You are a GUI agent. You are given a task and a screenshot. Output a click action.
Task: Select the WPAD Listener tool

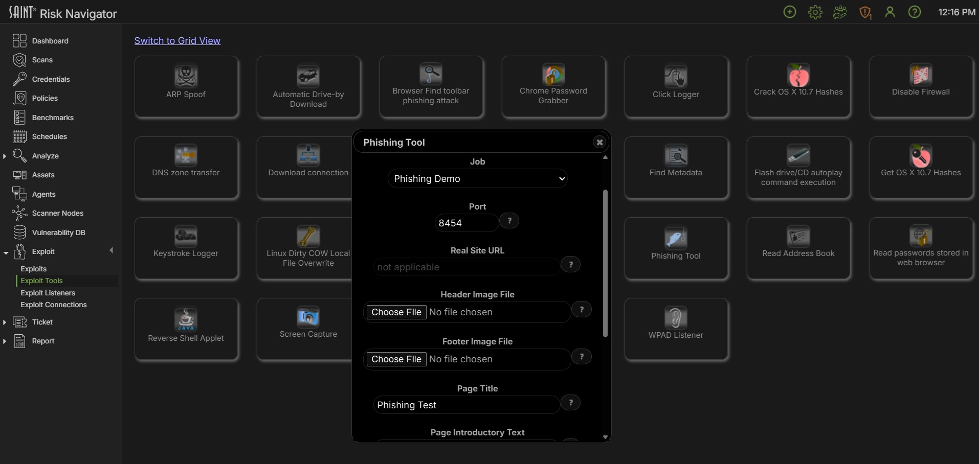coord(676,329)
